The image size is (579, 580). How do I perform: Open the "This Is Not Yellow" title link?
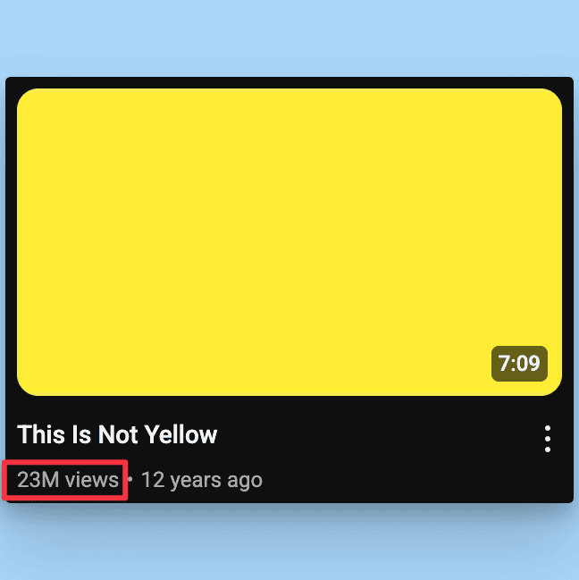click(x=117, y=434)
